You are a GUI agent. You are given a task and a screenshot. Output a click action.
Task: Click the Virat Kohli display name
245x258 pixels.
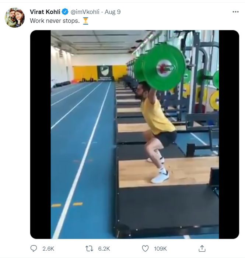[45, 12]
